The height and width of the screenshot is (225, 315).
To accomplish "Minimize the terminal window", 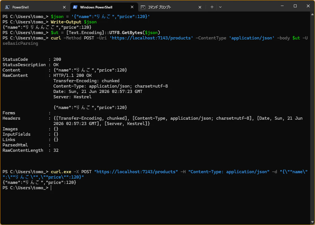I will tap(282, 6).
